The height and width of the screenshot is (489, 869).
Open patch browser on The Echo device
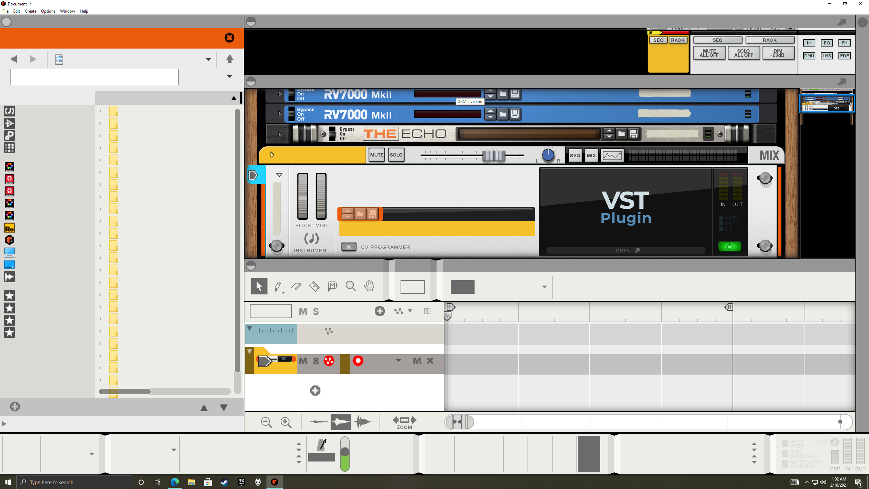pos(622,134)
